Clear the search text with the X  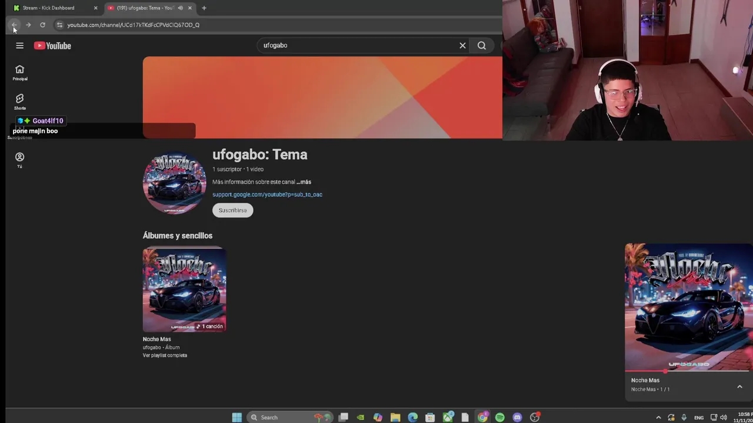[x=462, y=45]
